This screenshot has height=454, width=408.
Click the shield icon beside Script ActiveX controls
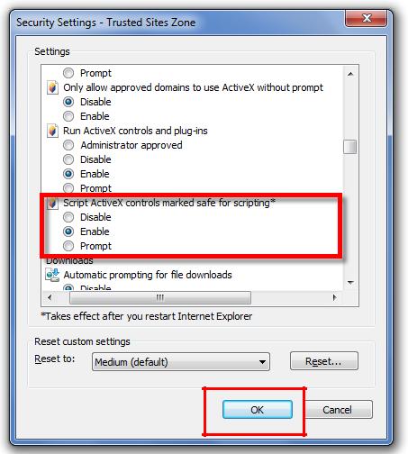(x=52, y=204)
